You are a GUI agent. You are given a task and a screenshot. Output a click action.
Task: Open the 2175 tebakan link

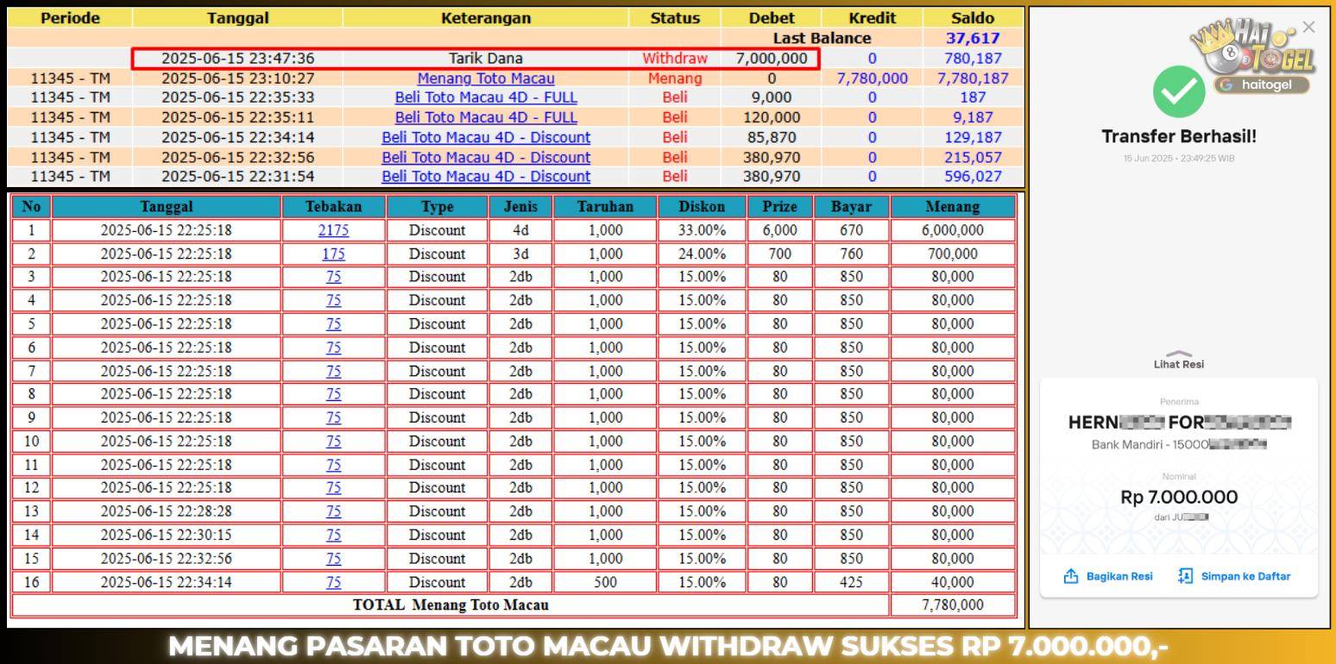[x=333, y=230]
